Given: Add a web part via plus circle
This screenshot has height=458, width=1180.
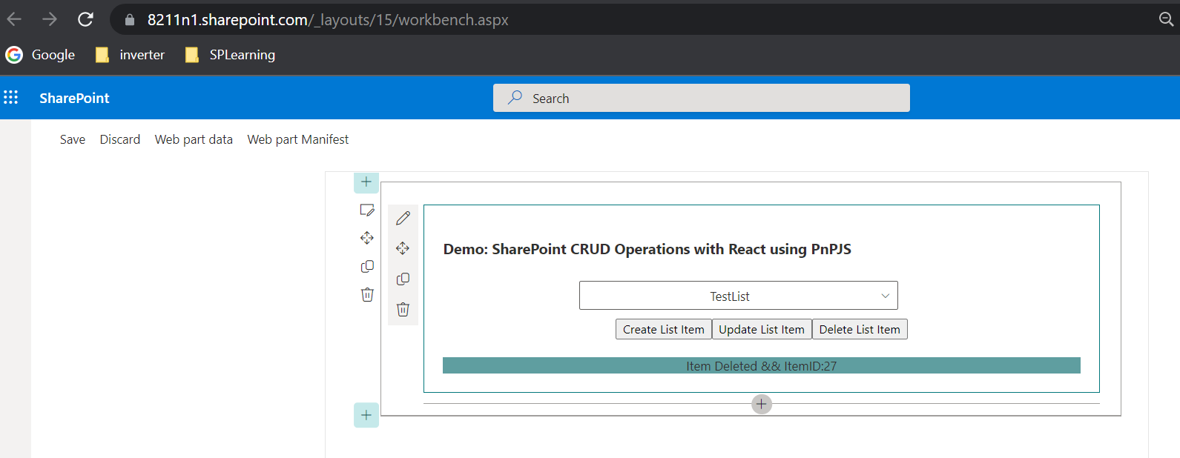Looking at the screenshot, I should coord(762,404).
